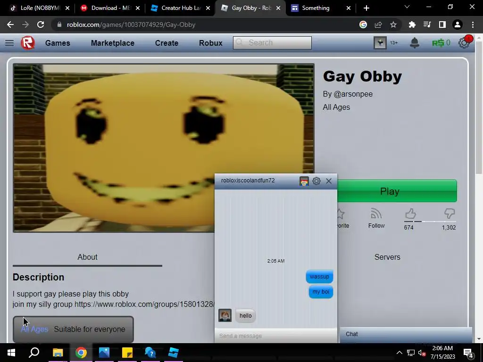Switch to the LoRe TikTok tab
The width and height of the screenshot is (483, 362).
(39, 8)
